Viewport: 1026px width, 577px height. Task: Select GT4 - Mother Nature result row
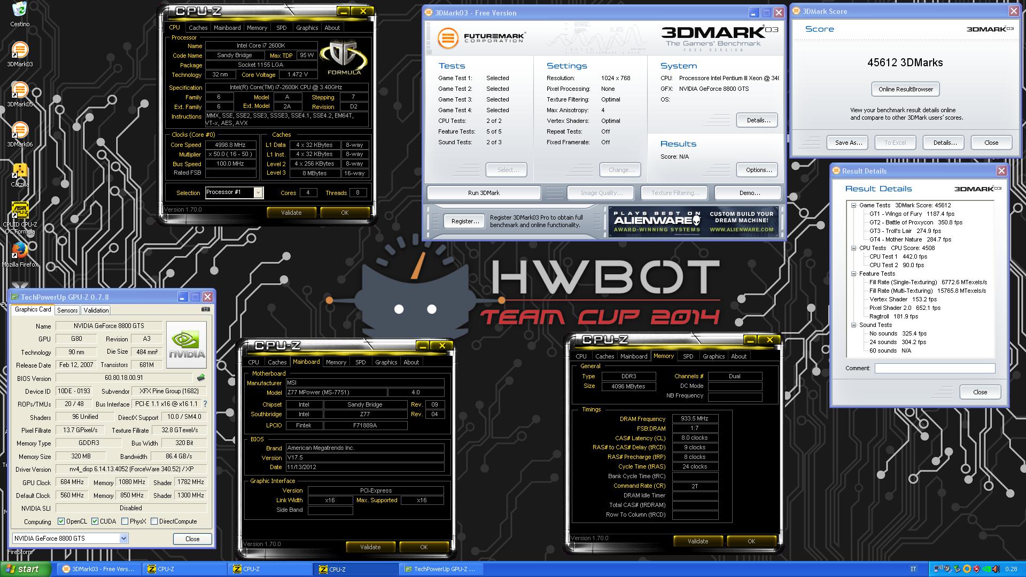click(x=910, y=239)
